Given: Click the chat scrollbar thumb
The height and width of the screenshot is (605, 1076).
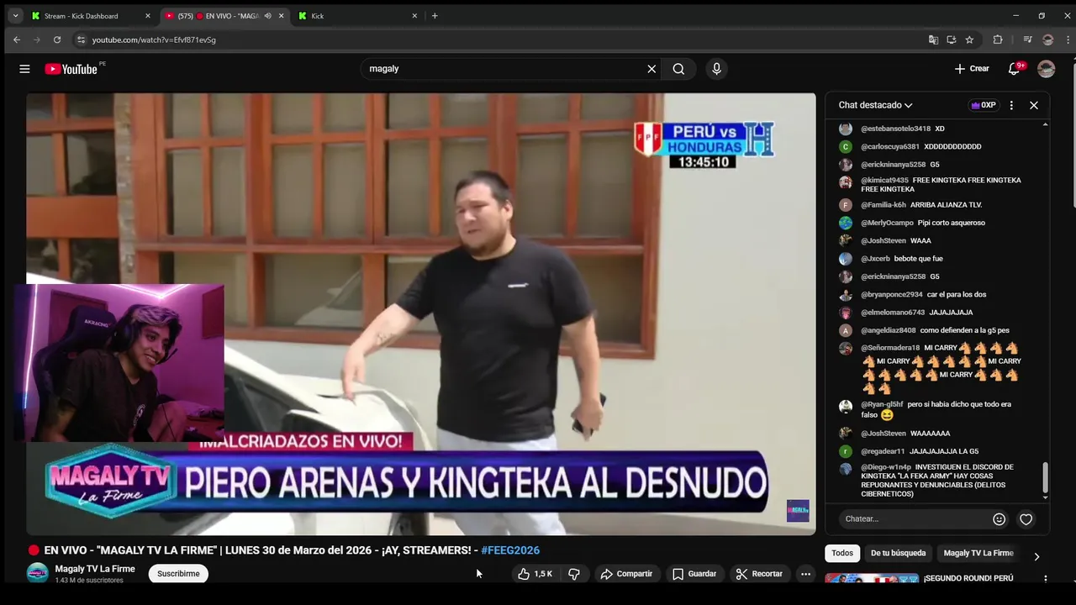Looking at the screenshot, I should (1046, 477).
